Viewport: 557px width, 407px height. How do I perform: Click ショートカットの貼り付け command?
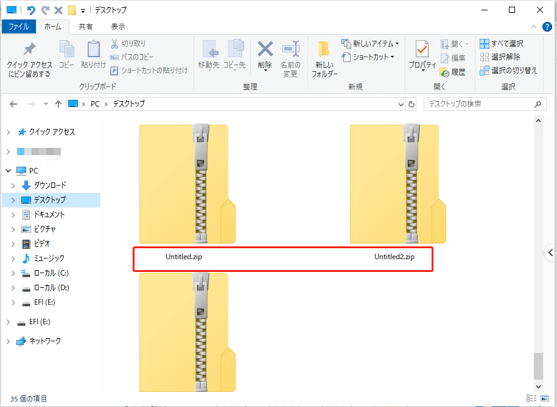pyautogui.click(x=149, y=71)
